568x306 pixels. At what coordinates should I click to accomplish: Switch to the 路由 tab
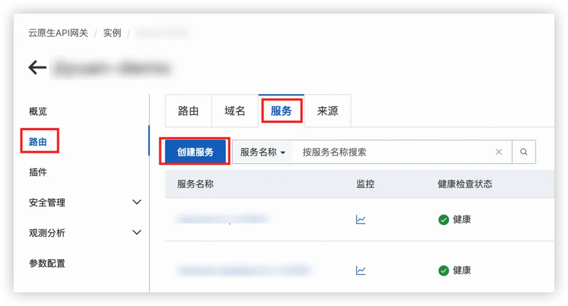tap(188, 111)
